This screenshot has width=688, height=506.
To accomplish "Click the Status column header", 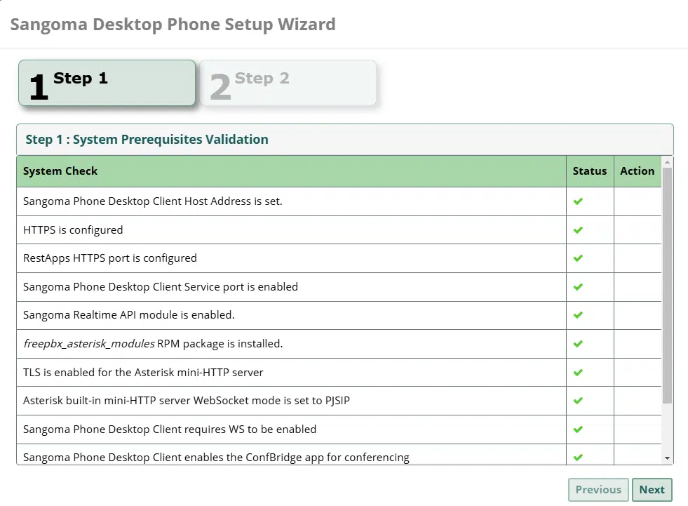I will point(590,171).
